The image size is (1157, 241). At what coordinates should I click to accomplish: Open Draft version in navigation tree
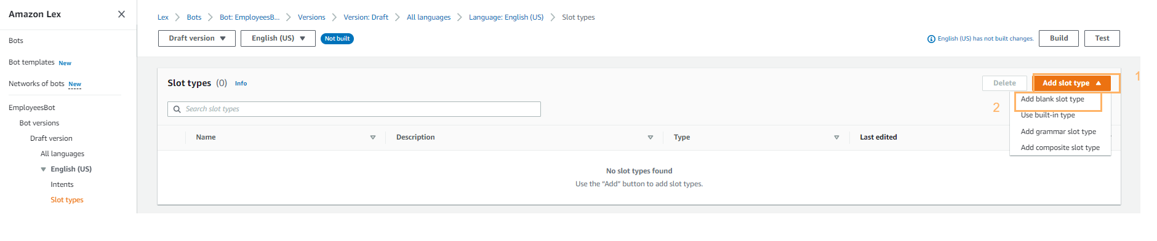tap(51, 138)
